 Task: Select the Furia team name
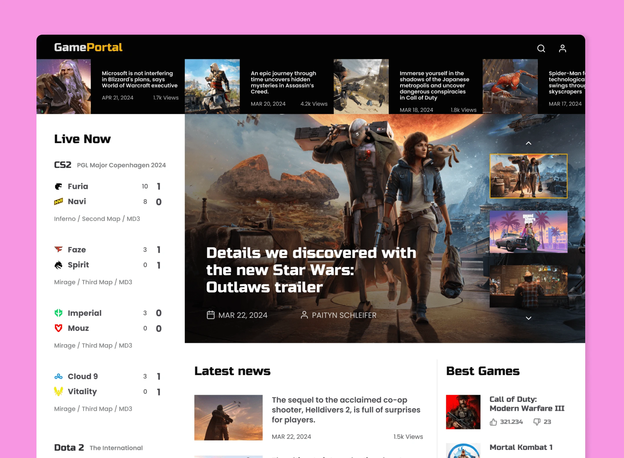coord(78,186)
